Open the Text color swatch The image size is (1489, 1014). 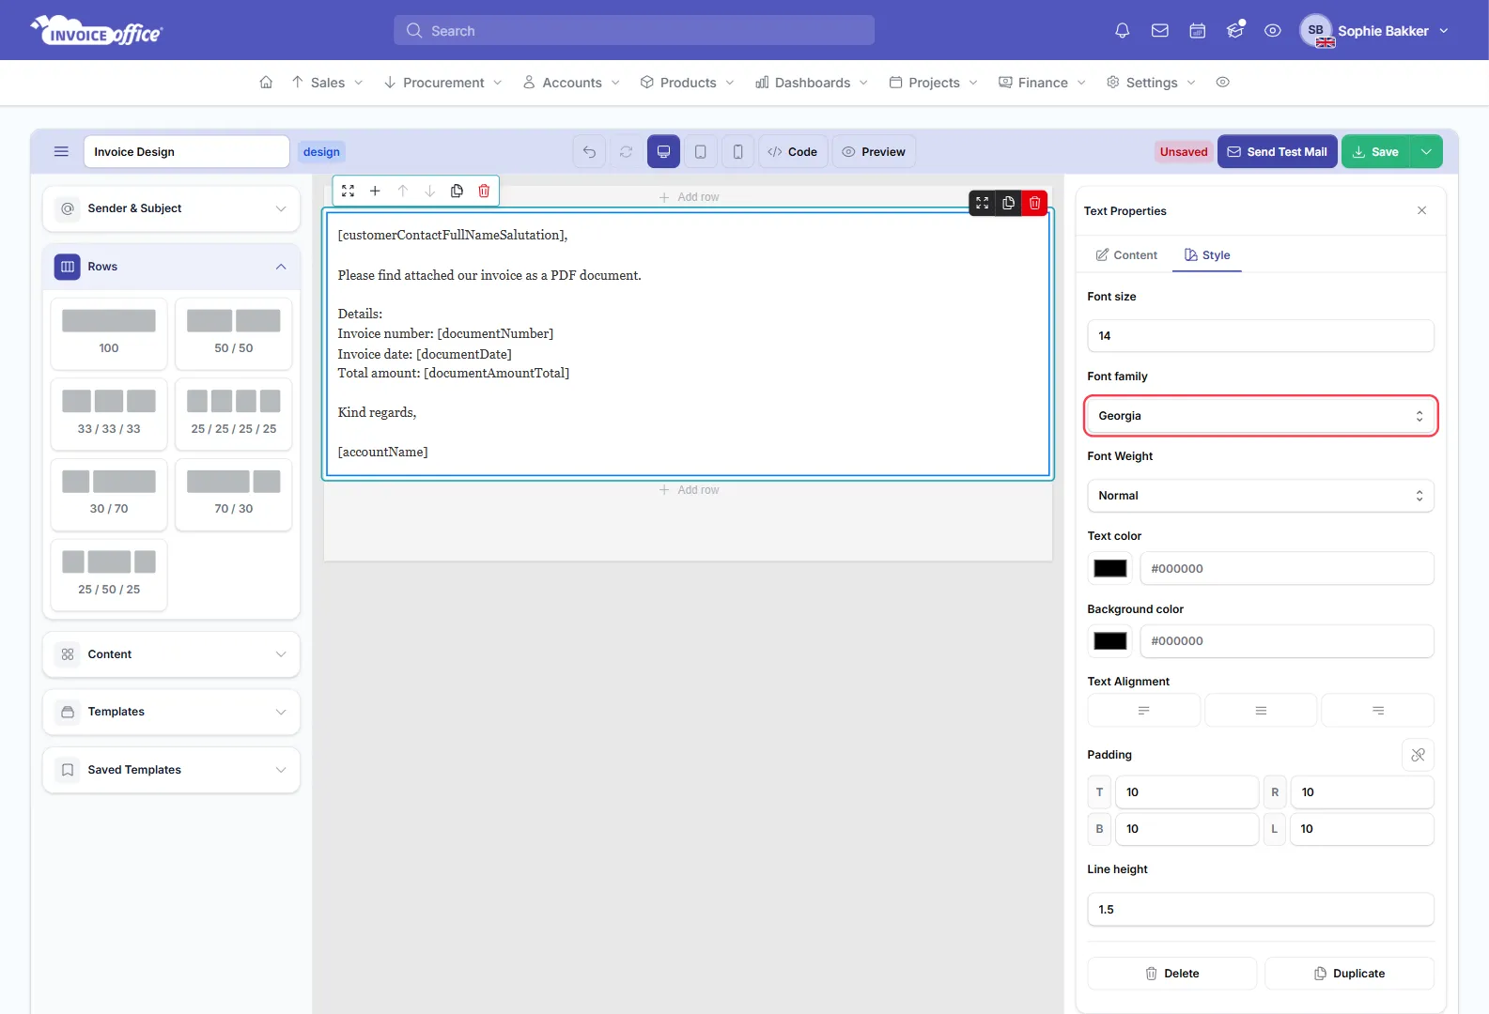click(x=1109, y=568)
